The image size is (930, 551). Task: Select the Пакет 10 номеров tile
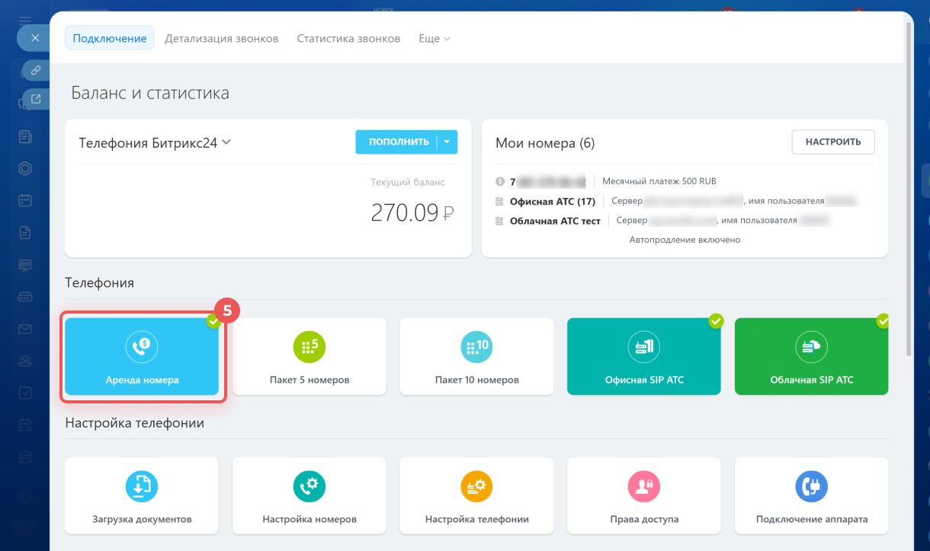pos(476,356)
